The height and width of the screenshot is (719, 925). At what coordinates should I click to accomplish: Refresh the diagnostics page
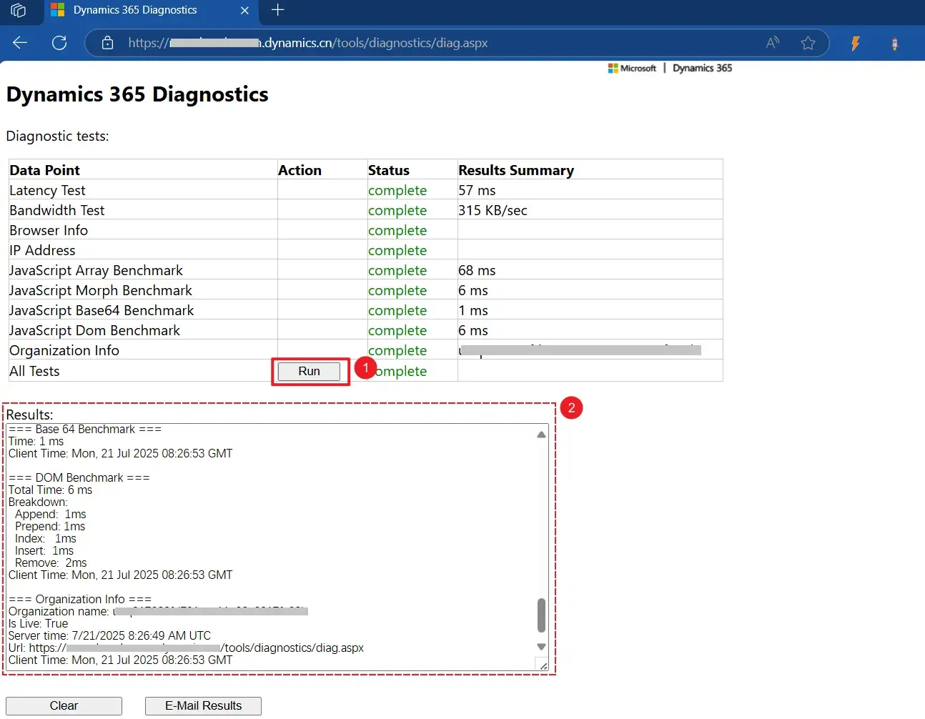click(x=59, y=43)
